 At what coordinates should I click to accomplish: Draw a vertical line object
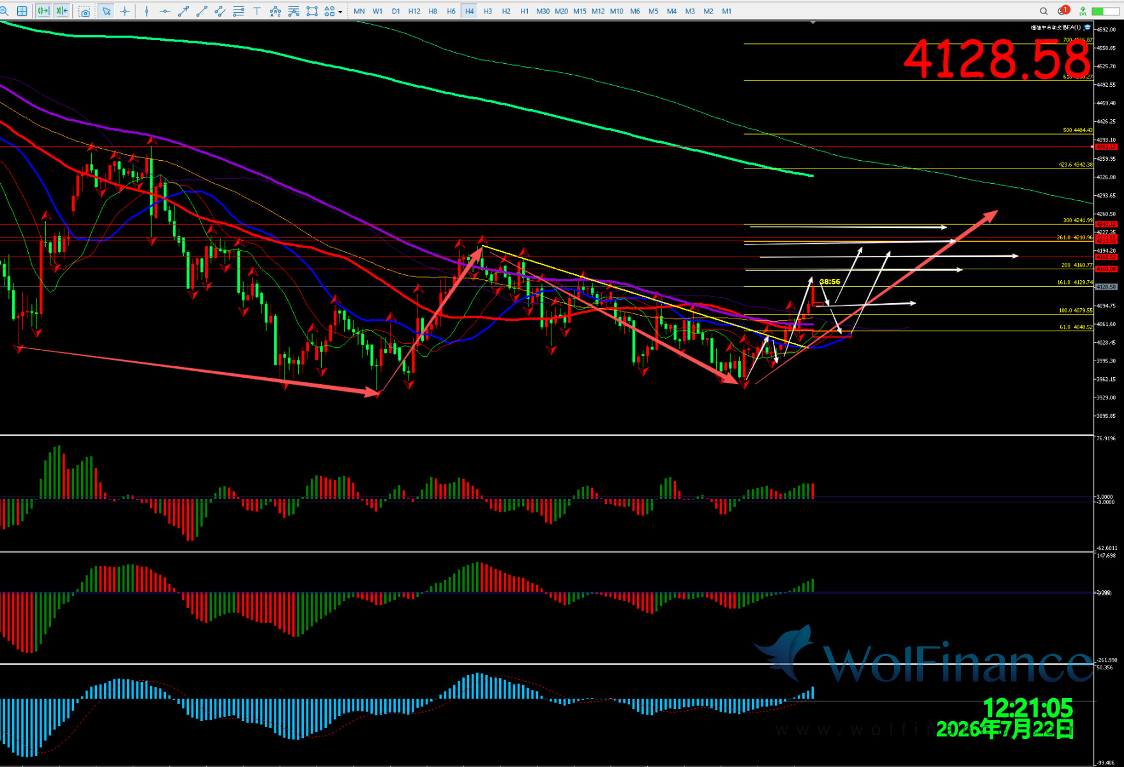point(147,11)
